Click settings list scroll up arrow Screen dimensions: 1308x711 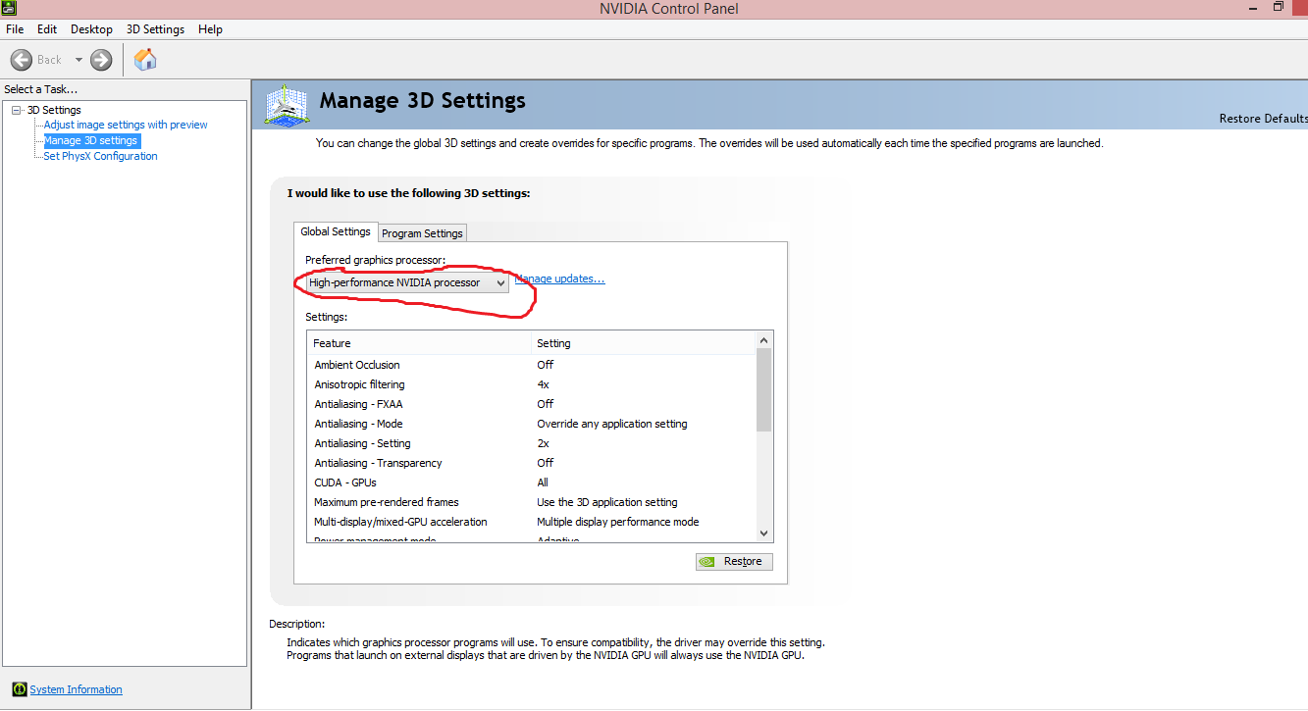tap(764, 339)
